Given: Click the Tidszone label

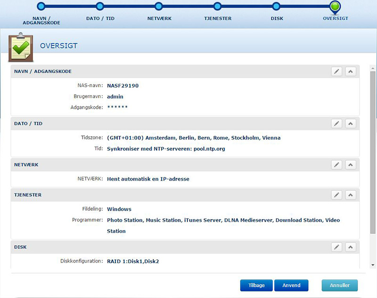Looking at the screenshot, I should coord(92,138).
